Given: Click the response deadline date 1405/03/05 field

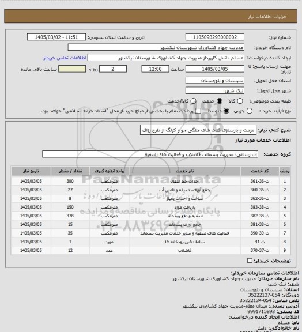Looking at the screenshot, I should pyautogui.click(x=215, y=69).
